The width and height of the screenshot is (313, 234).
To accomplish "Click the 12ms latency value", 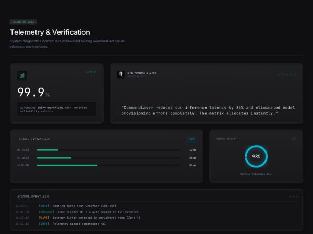I will pyautogui.click(x=192, y=150).
